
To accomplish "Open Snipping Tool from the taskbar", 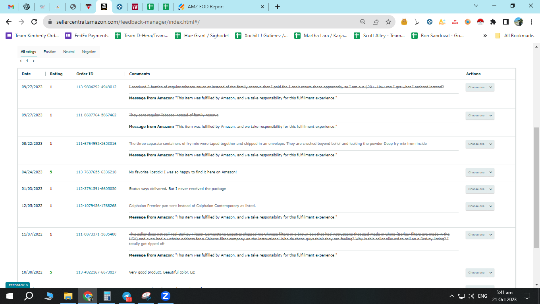I will coord(146,296).
